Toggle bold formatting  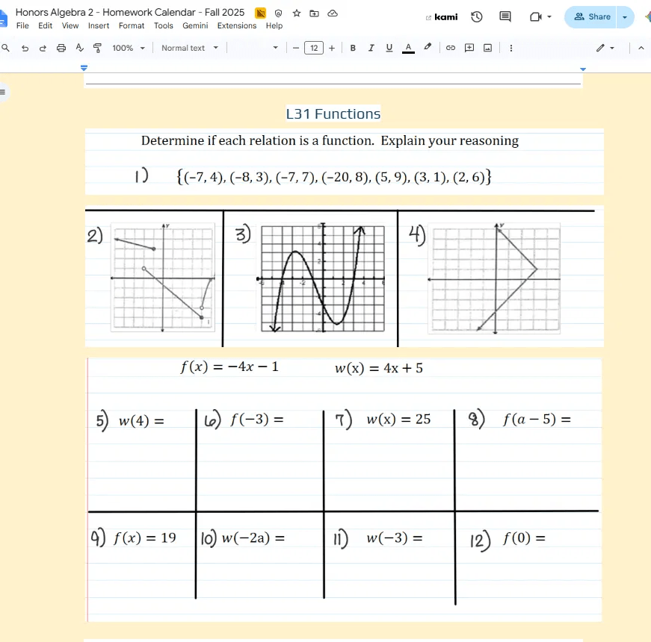tap(353, 48)
